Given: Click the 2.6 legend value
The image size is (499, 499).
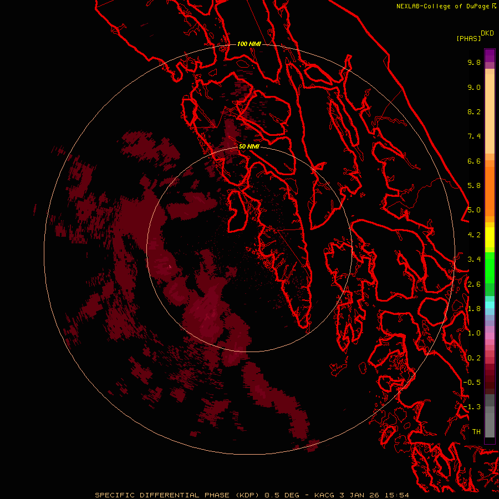Looking at the screenshot, I should click(x=474, y=284).
